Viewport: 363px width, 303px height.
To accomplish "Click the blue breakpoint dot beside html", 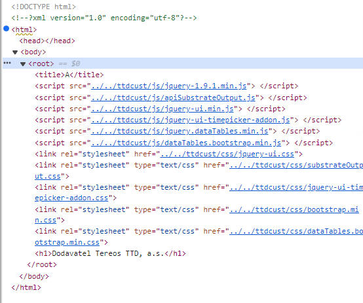I will tap(7, 29).
